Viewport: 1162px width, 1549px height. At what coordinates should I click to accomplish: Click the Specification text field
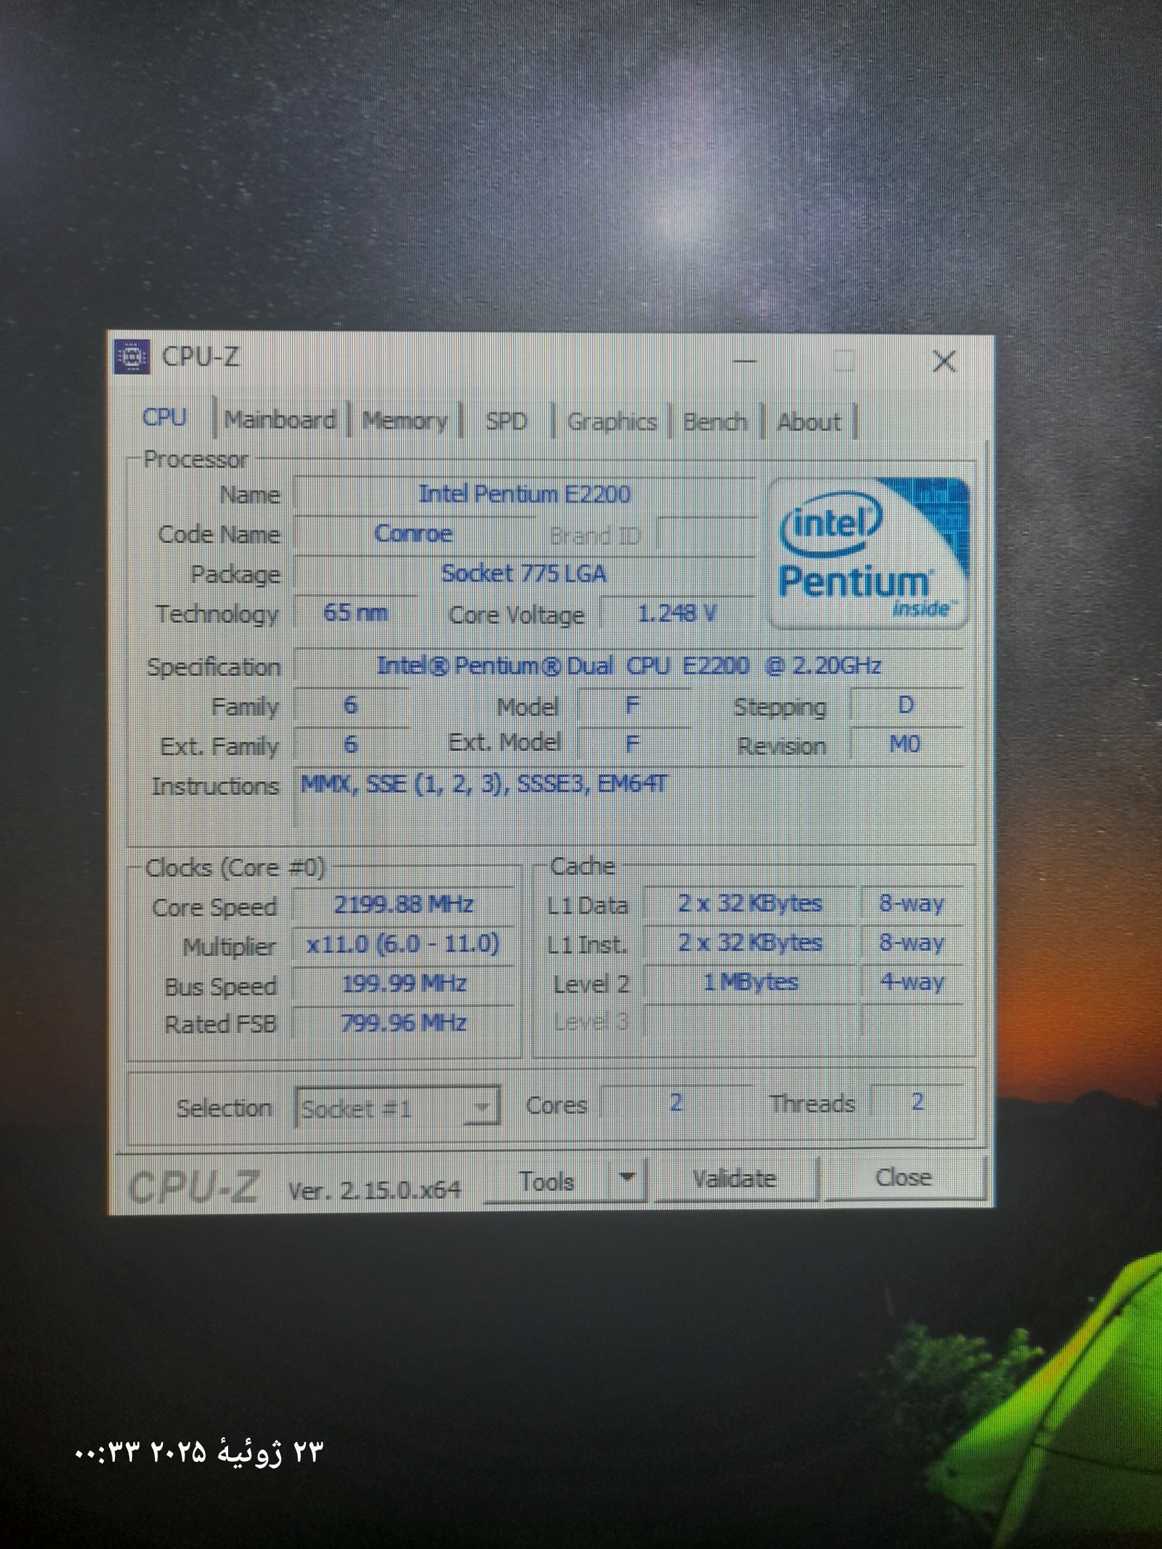pos(628,665)
